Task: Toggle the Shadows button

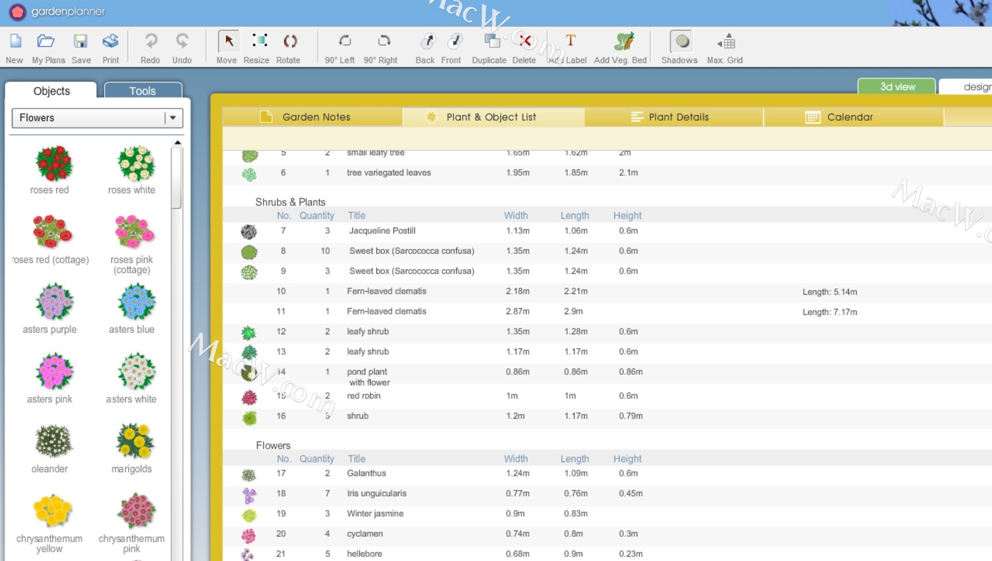Action: click(681, 42)
